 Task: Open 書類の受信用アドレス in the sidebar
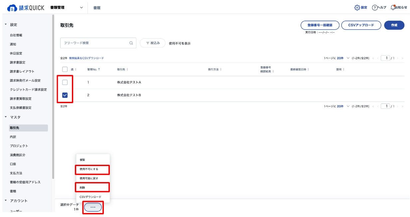(25, 182)
